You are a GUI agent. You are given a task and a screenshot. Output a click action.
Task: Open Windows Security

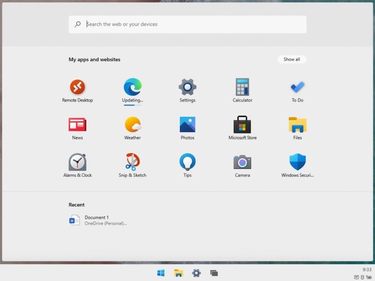point(297,162)
